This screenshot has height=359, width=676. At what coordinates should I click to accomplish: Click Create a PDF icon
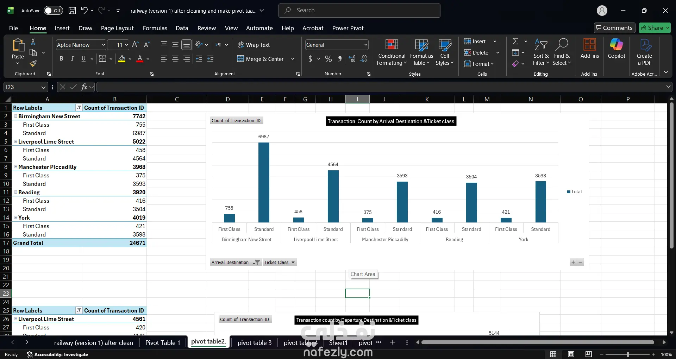click(x=644, y=52)
